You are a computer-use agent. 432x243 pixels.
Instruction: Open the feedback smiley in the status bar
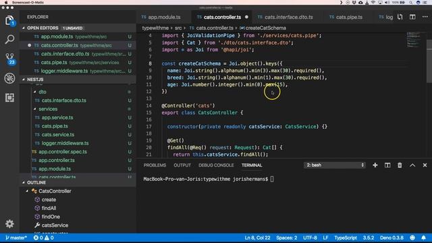pos(412,238)
